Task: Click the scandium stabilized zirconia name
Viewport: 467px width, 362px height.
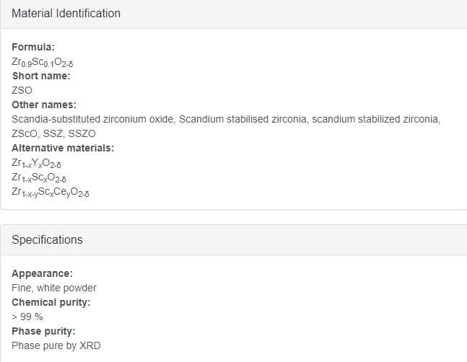Action: (x=376, y=119)
